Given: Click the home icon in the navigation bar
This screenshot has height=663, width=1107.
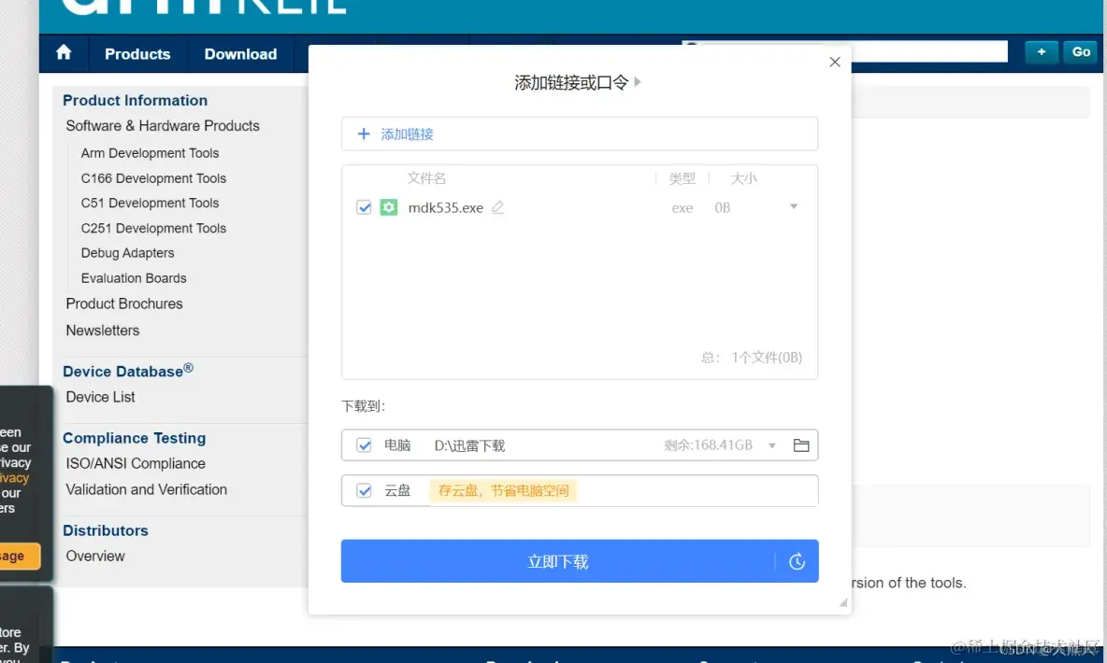Looking at the screenshot, I should 63,53.
